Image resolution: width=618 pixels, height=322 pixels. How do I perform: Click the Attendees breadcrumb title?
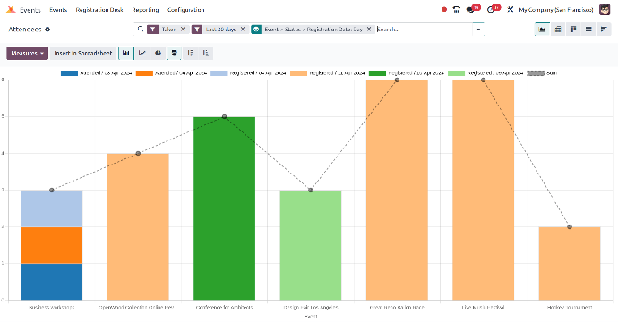25,30
